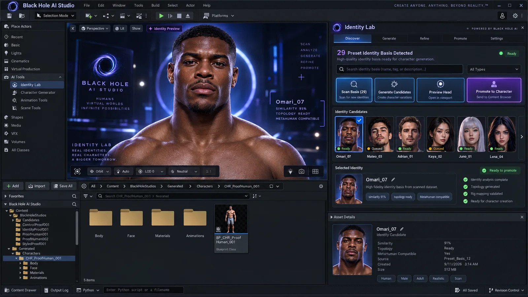Screen dimensions: 528x297
Task: Click the content browser history icon
Action: [84, 186]
